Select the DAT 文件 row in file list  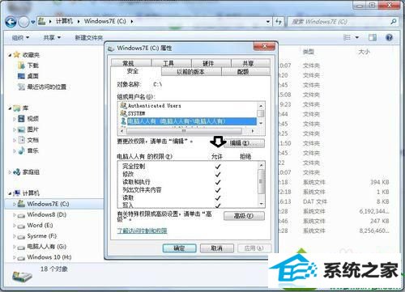335,201
